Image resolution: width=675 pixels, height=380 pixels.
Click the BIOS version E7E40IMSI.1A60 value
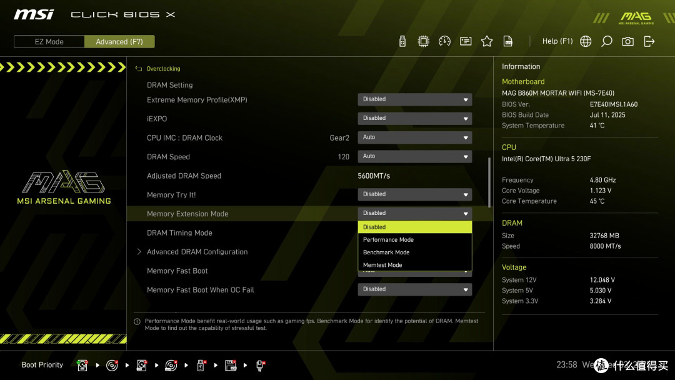(x=614, y=104)
